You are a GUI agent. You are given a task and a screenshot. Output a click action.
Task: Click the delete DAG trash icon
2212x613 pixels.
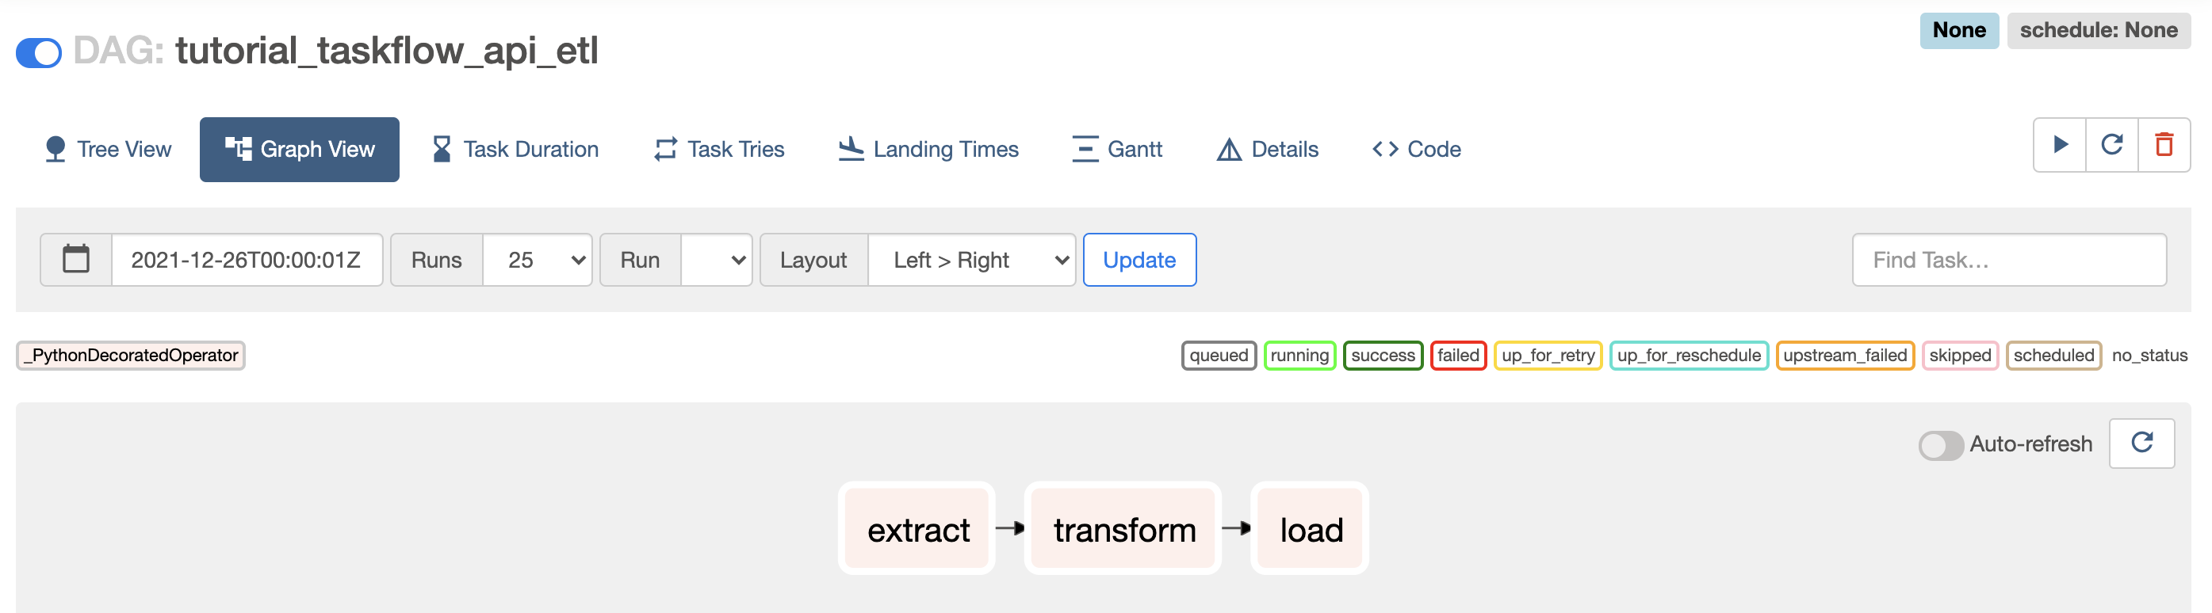tap(2164, 144)
